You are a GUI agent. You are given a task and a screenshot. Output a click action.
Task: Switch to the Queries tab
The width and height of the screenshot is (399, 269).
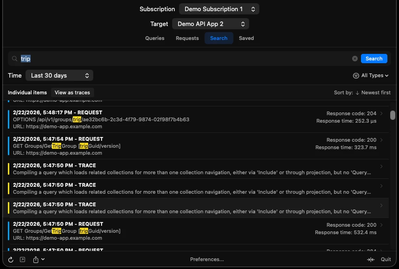coord(154,38)
